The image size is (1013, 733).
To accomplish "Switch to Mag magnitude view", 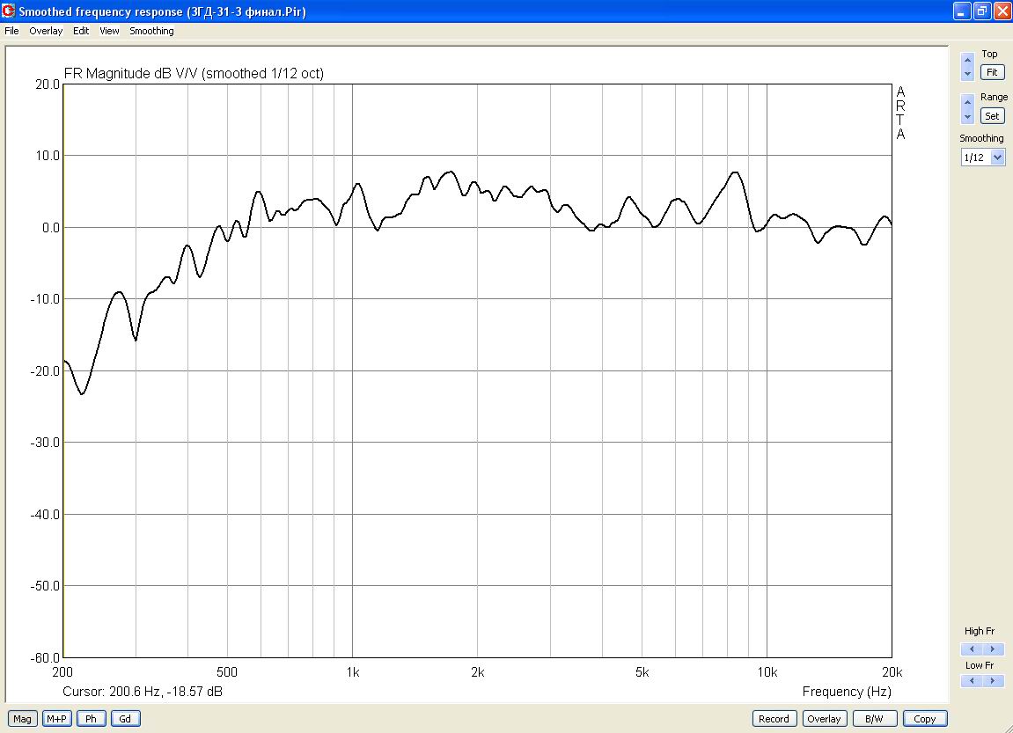I will 23,719.
